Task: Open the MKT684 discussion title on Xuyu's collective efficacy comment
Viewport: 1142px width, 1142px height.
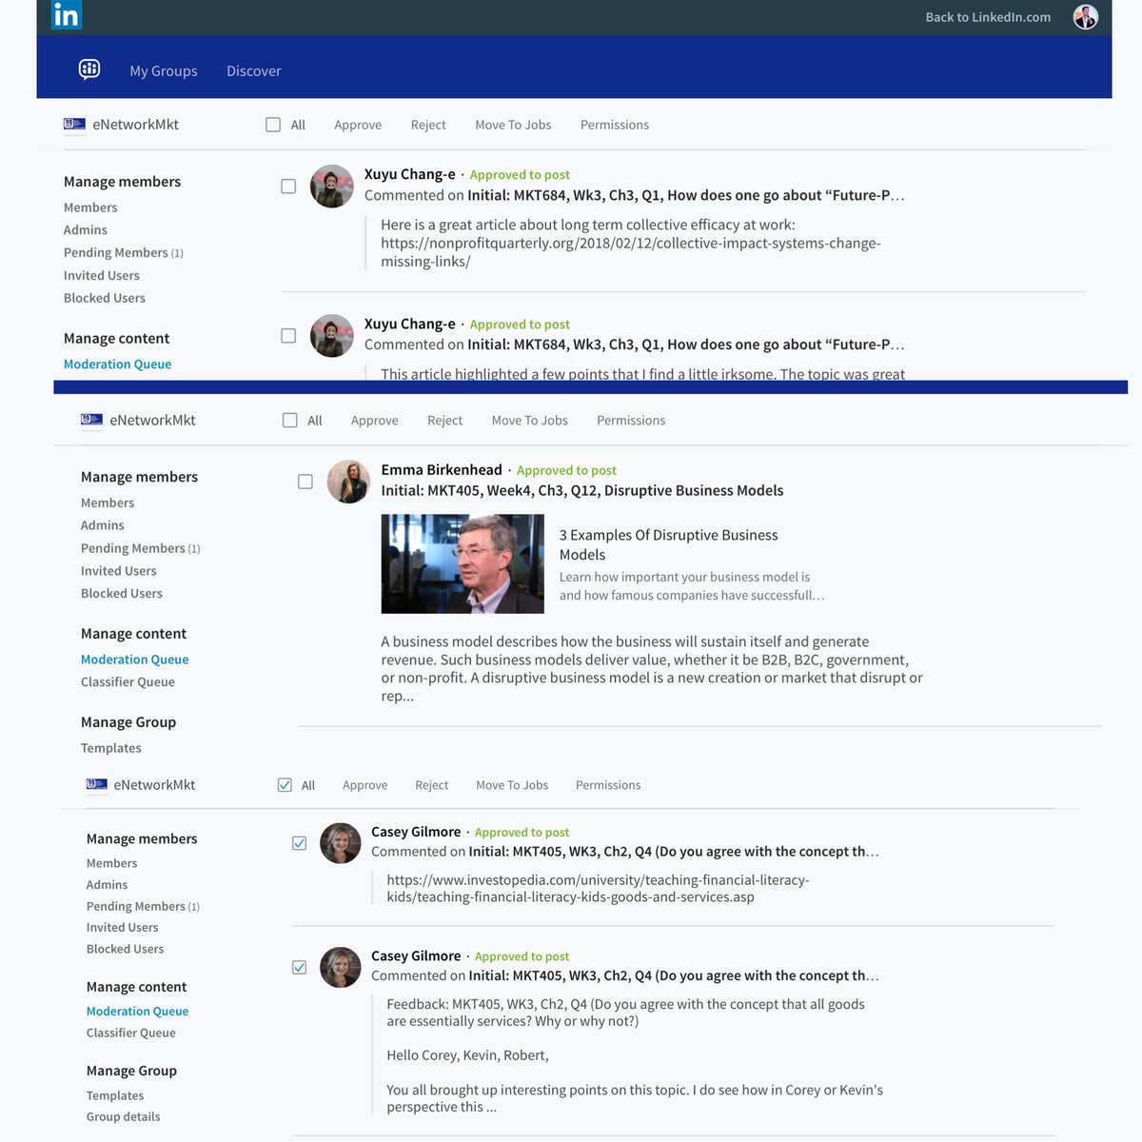Action: pyautogui.click(x=686, y=195)
